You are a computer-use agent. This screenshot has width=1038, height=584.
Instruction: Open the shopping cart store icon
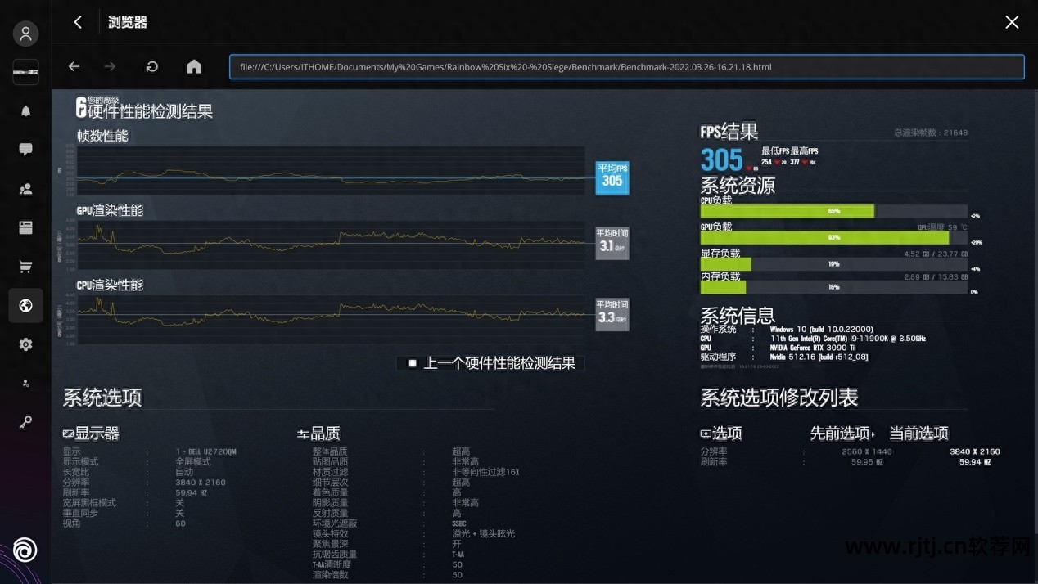25,267
